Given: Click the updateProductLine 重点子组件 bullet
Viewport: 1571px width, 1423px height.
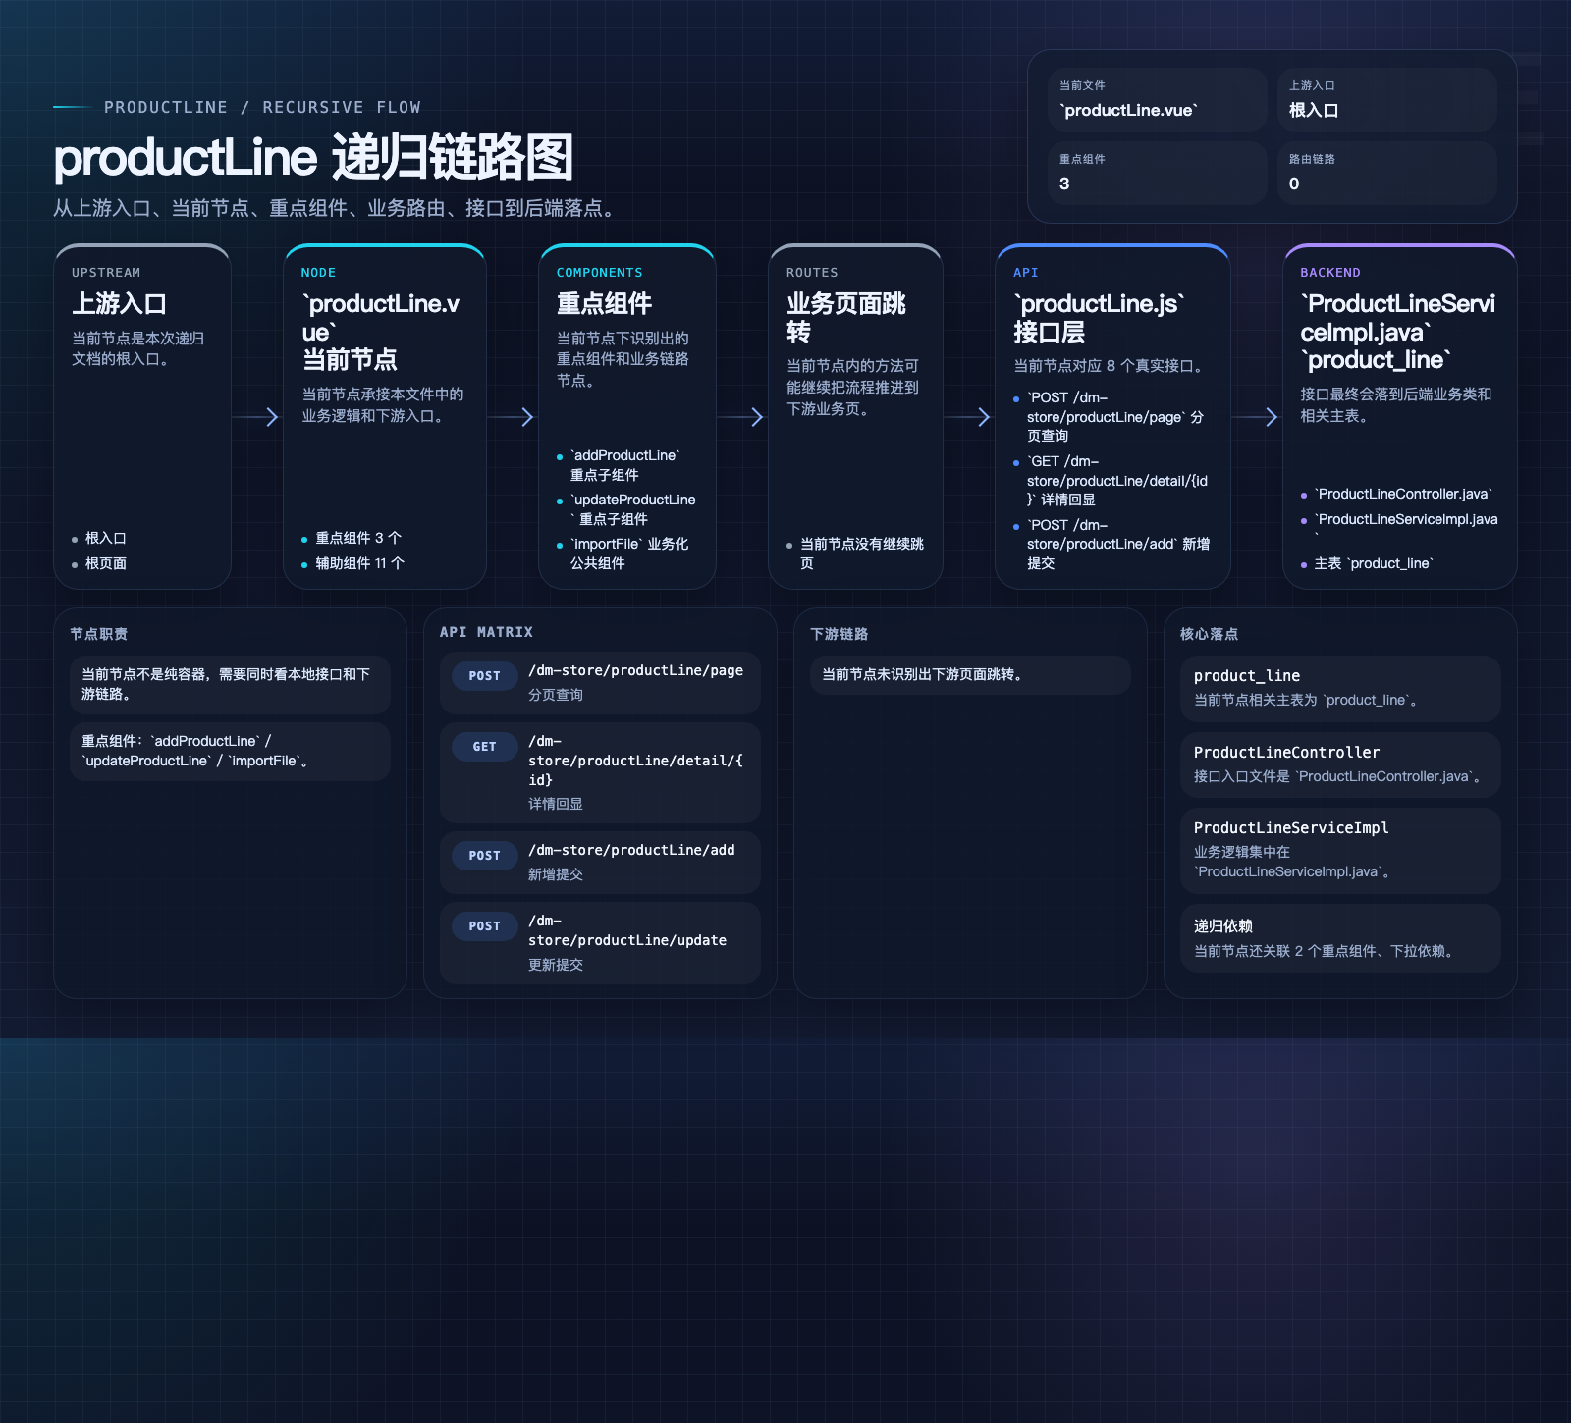Looking at the screenshot, I should coord(626,509).
